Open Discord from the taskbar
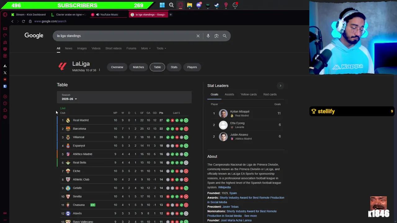This screenshot has width=397, height=223. click(199, 5)
